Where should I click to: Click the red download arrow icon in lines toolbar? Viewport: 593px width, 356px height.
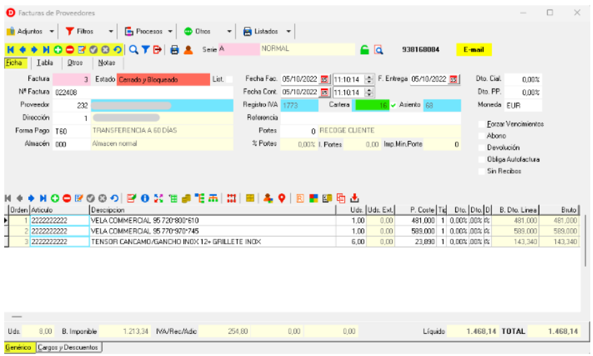355,198
